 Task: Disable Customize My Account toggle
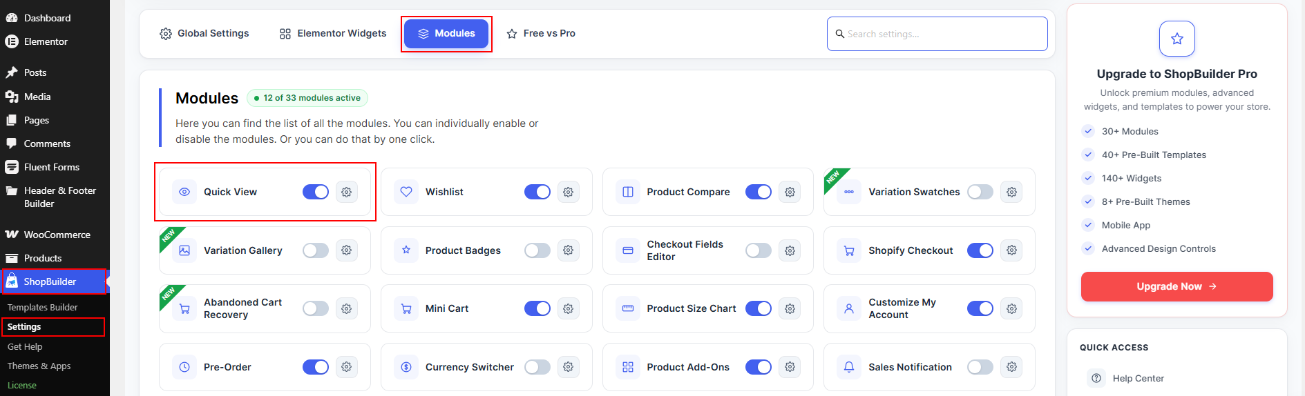[980, 308]
